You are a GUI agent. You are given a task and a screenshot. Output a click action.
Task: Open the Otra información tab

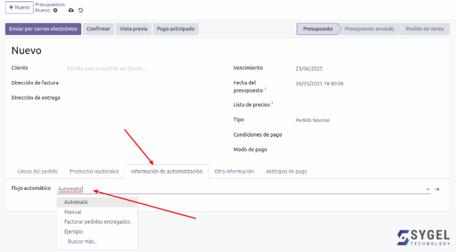point(234,172)
